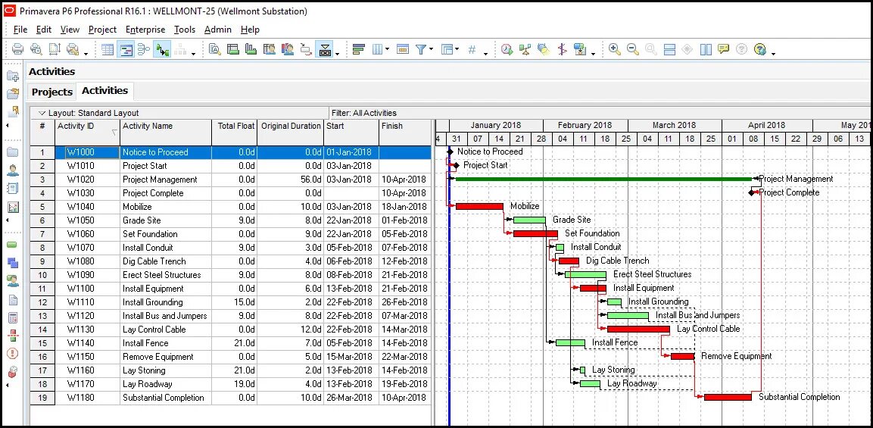
Task: Open the Edit menu
Action: pyautogui.click(x=43, y=30)
